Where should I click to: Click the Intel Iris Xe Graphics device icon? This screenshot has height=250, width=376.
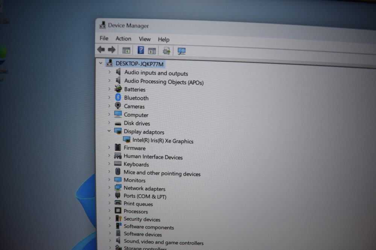pyautogui.click(x=127, y=139)
